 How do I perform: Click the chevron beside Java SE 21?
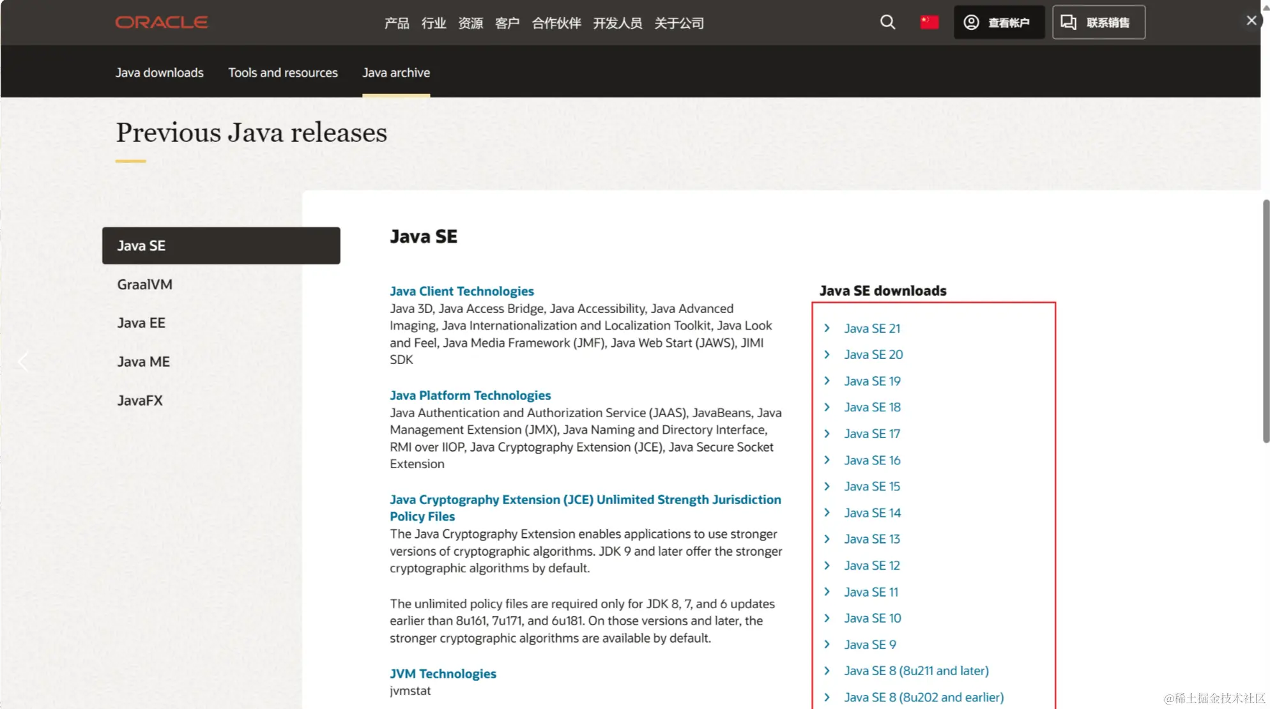pos(827,328)
